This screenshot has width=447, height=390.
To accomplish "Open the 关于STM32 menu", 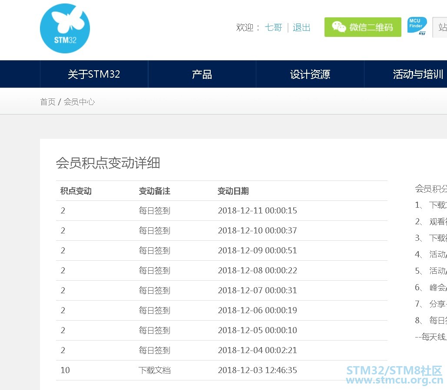I will click(94, 74).
